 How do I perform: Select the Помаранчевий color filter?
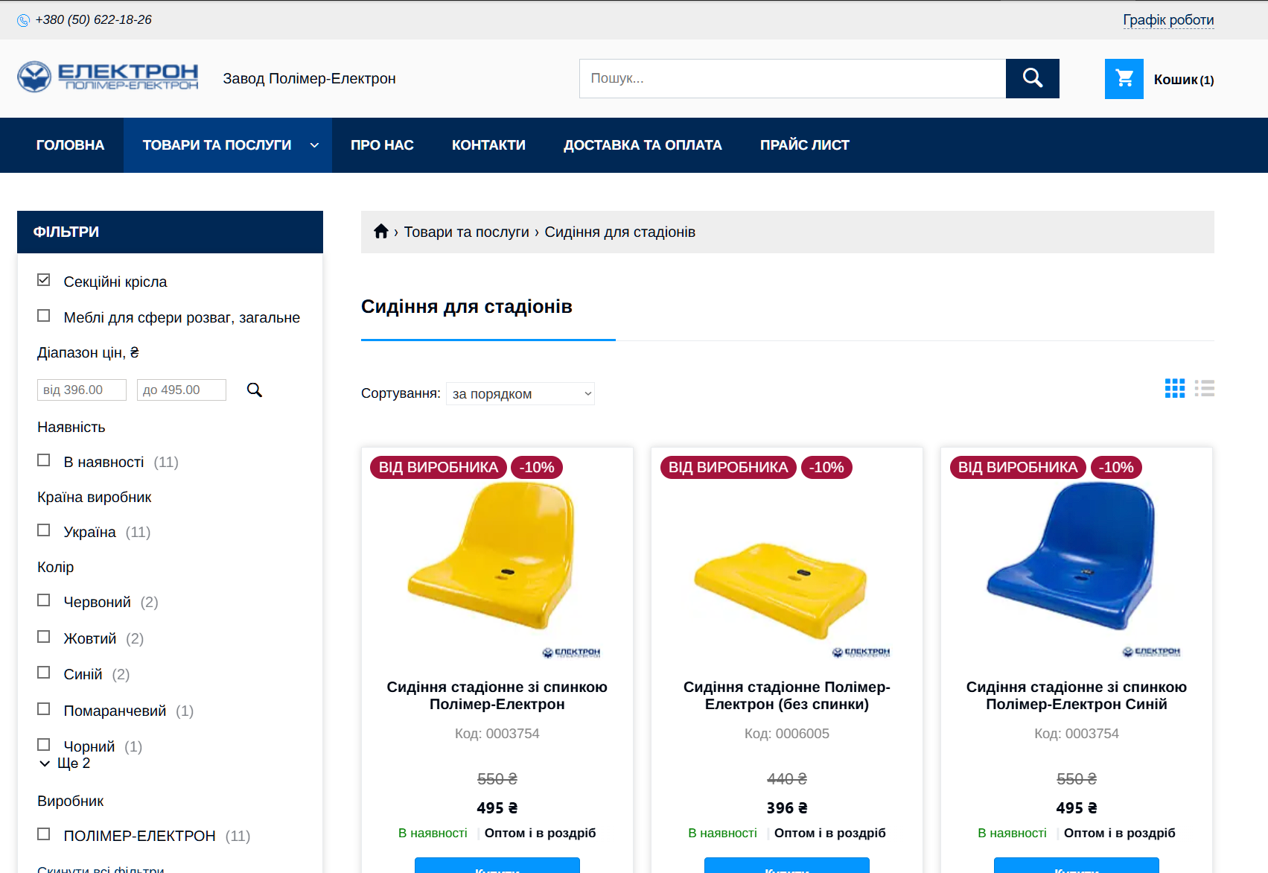click(x=44, y=709)
